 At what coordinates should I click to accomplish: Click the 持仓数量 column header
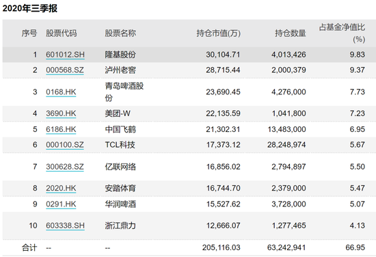[x=291, y=33]
